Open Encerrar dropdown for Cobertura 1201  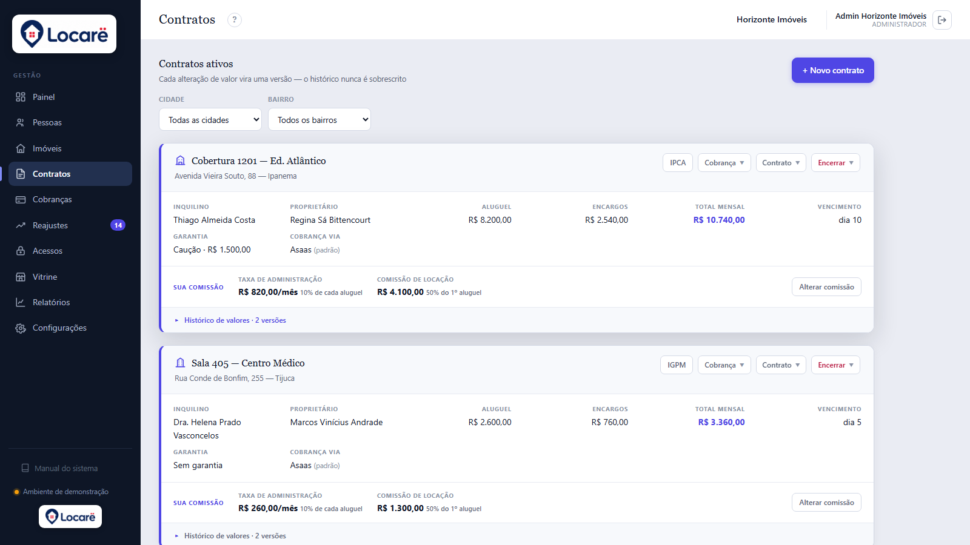coord(835,162)
